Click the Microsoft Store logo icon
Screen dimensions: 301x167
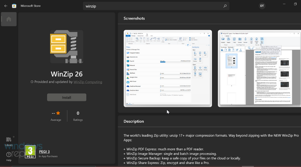click(x=14, y=6)
